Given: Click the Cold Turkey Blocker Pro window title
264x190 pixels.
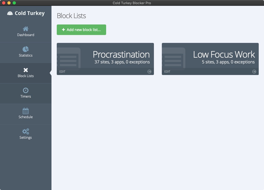Looking at the screenshot, I should point(132,3).
